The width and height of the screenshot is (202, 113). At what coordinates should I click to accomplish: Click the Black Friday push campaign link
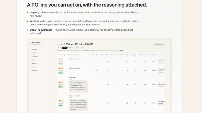(x=88, y=51)
